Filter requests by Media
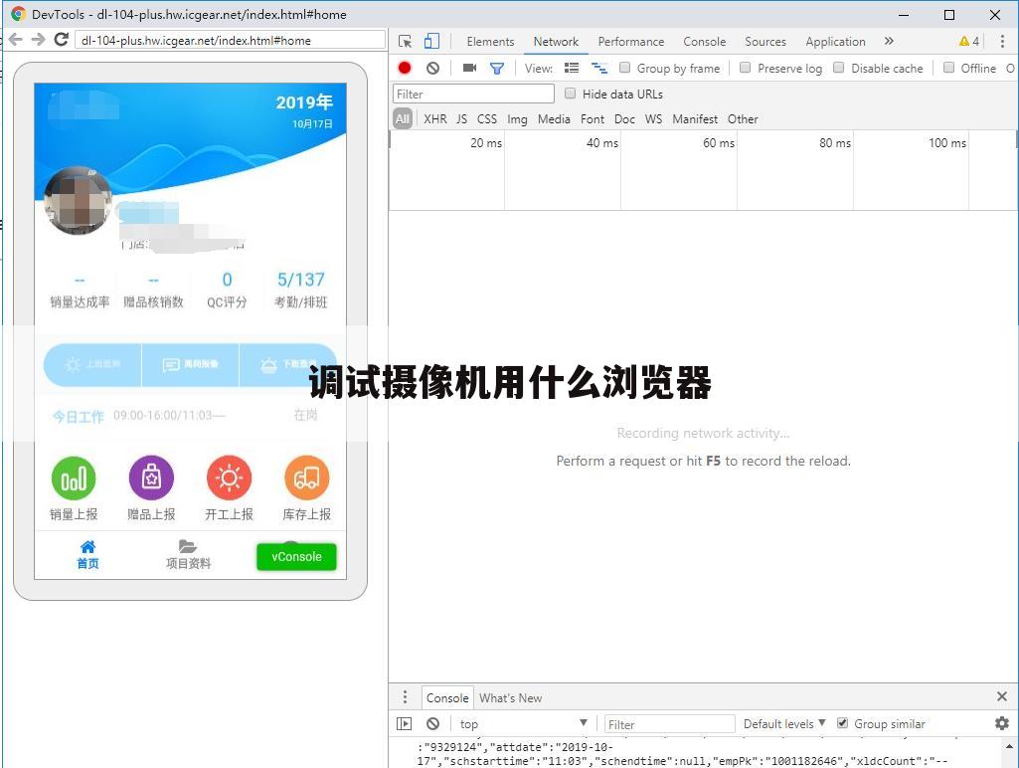The width and height of the screenshot is (1019, 768). 554,119
